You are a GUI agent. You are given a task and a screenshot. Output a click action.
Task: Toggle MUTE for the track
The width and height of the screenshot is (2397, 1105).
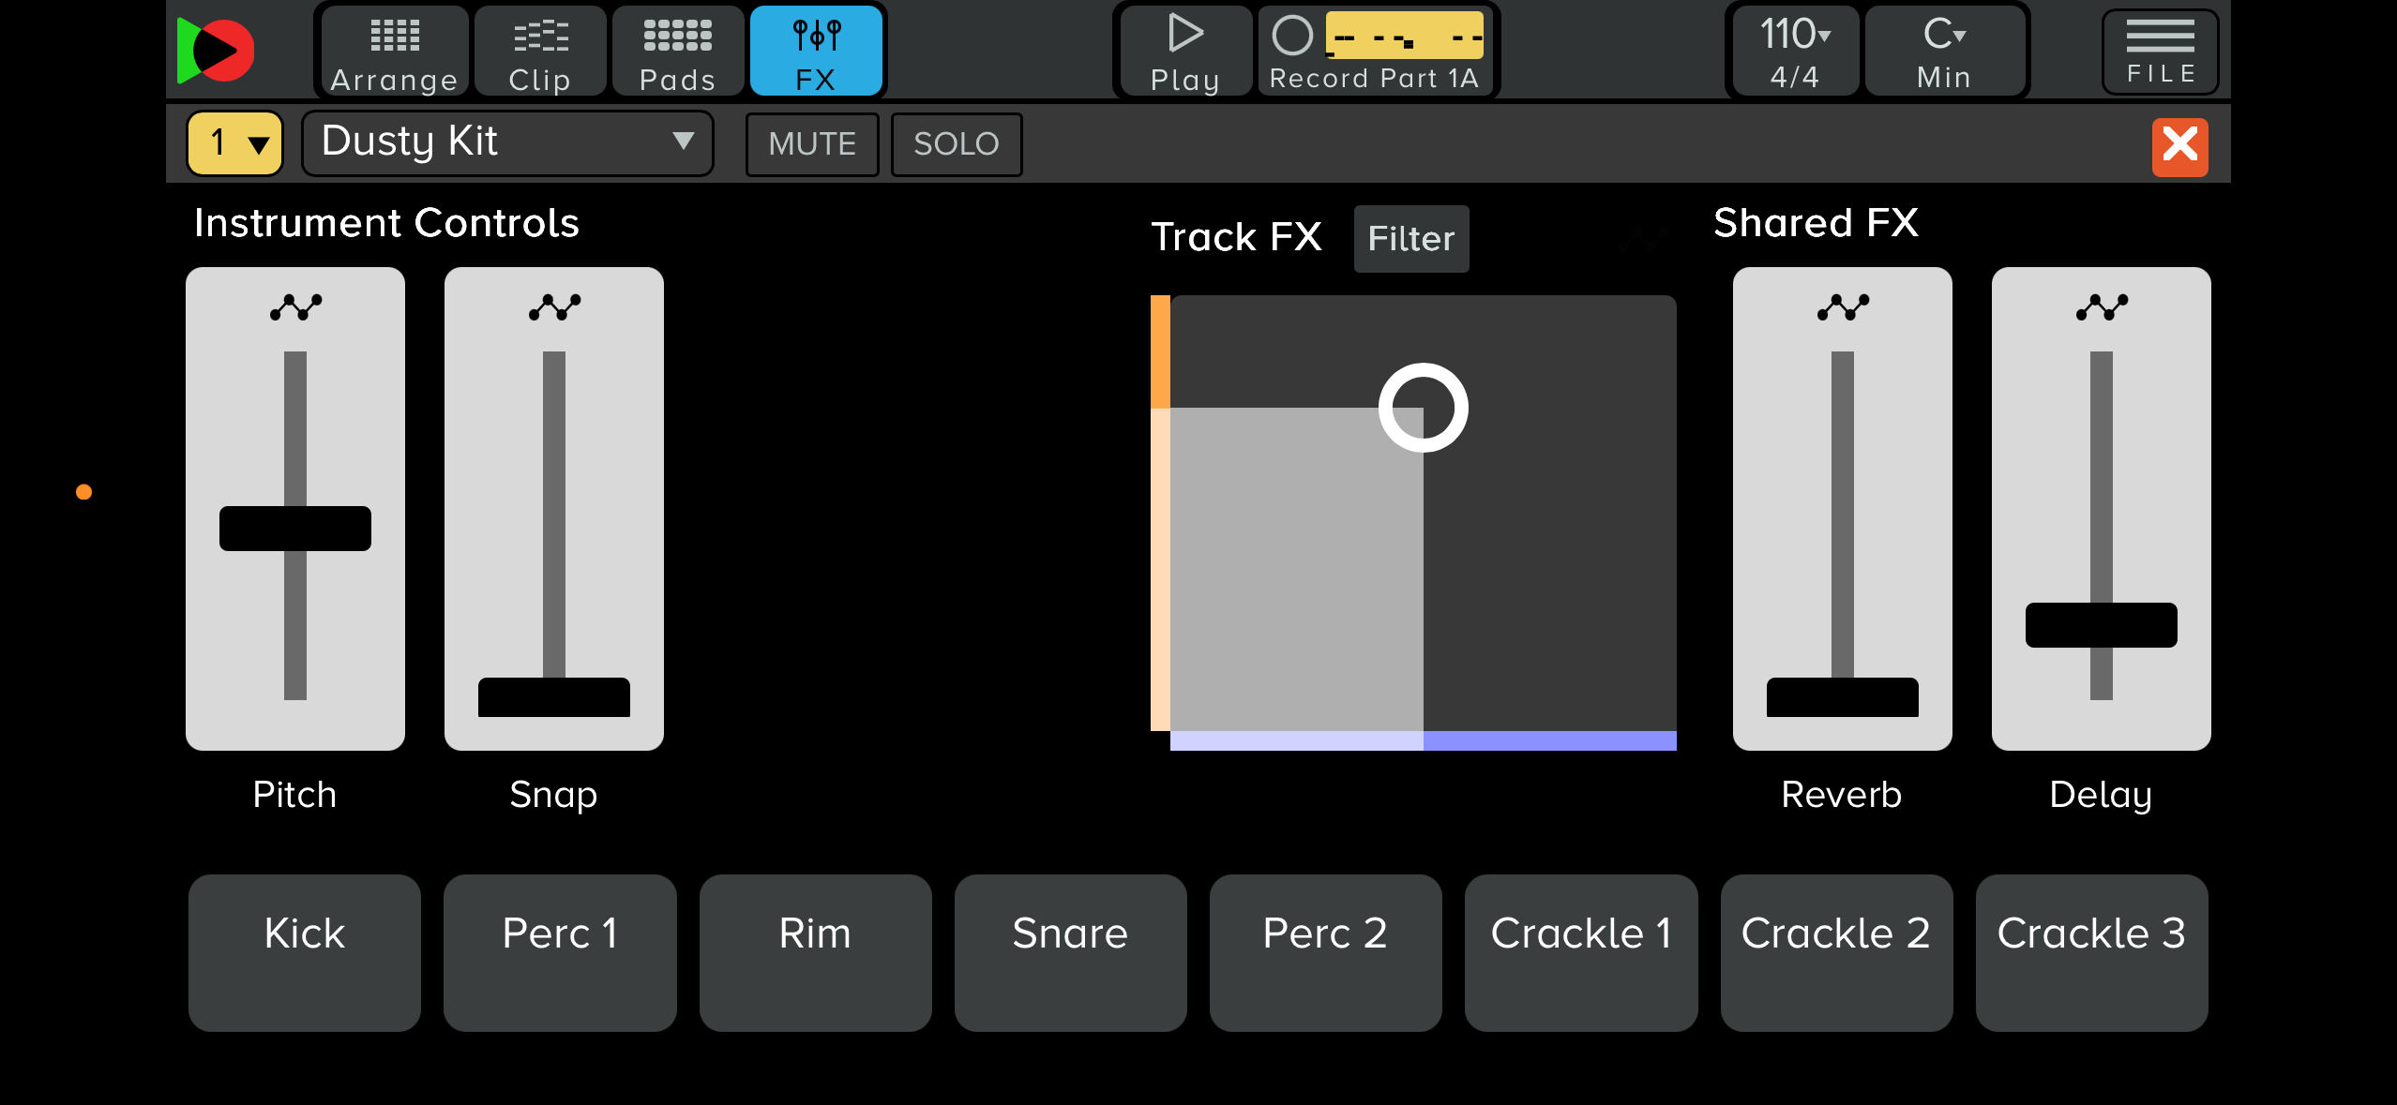click(x=812, y=144)
